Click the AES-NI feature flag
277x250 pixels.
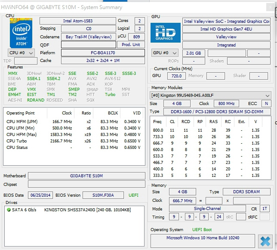coord(15,100)
